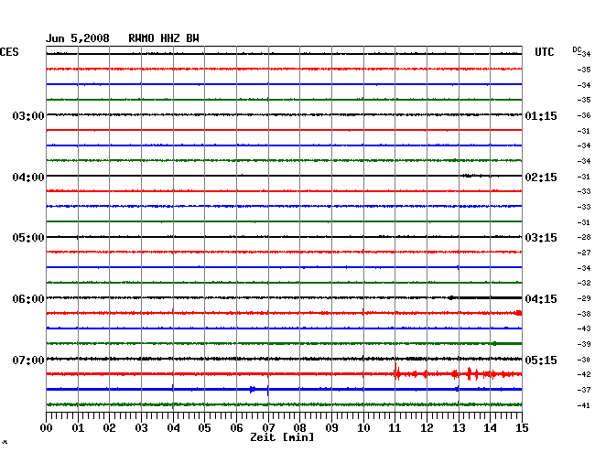Click the '08' minute axis tick label
The image size is (595, 452).
tap(299, 428)
